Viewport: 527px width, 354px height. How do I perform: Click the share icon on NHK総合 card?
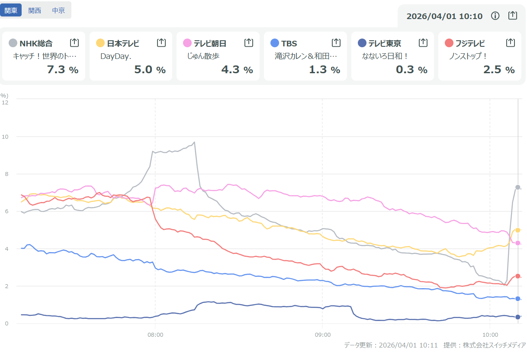point(74,42)
